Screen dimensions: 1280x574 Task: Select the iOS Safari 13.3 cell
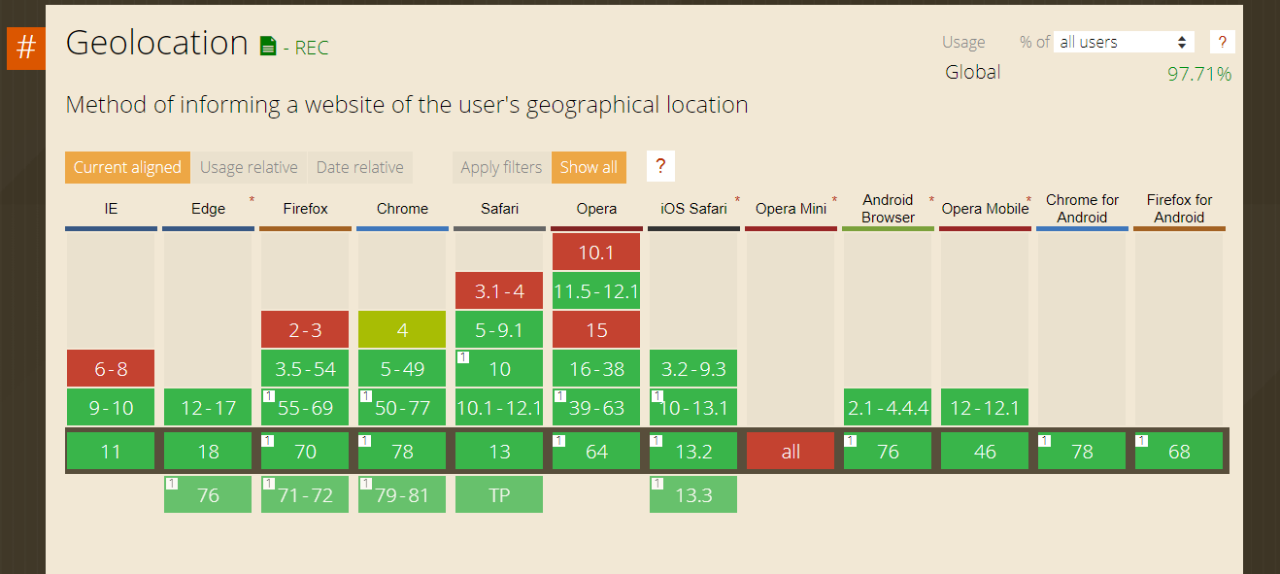coord(692,493)
